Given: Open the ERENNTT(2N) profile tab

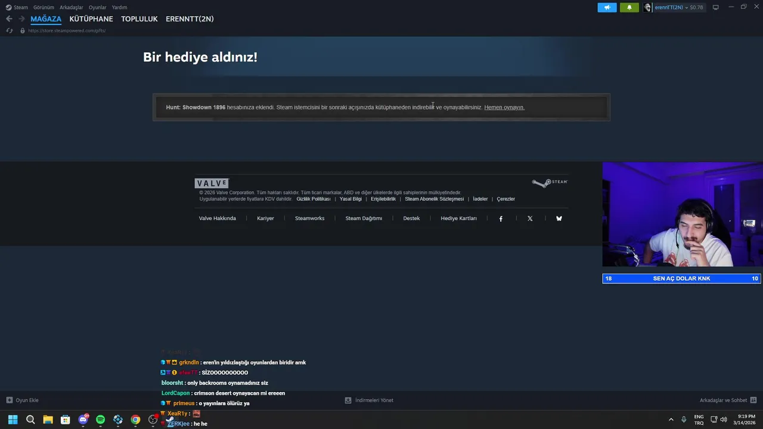Looking at the screenshot, I should click(190, 19).
